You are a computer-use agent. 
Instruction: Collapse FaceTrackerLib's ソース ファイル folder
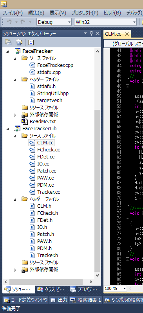tap(15, 136)
